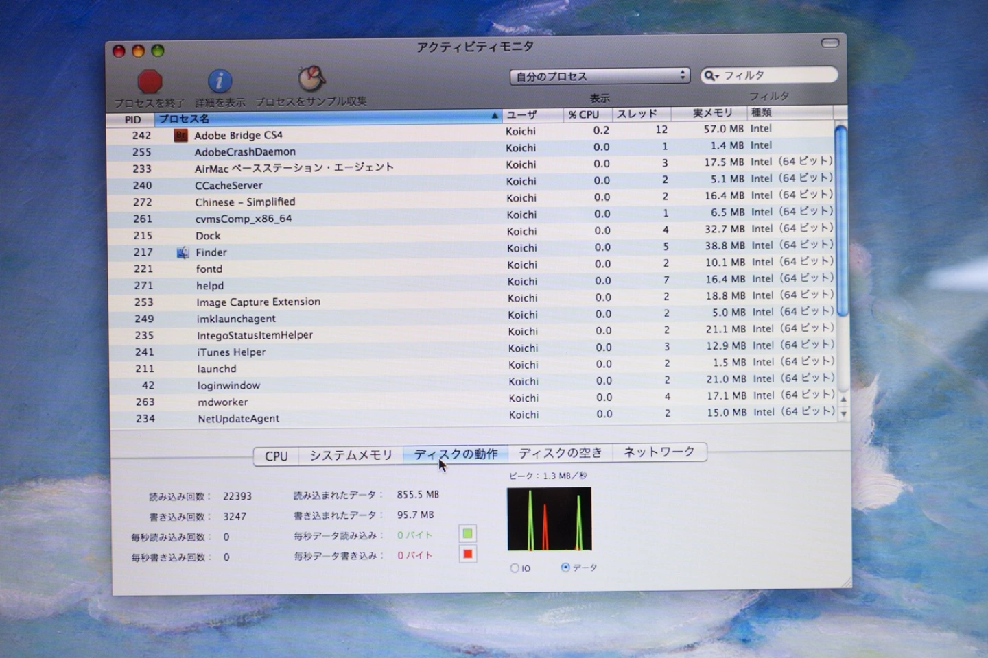Click the ピーク: 1.3 MB/秒 label

[x=548, y=476]
